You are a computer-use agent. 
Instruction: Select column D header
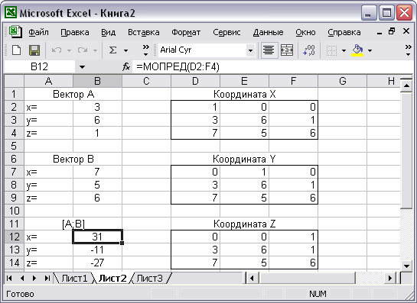pos(195,81)
